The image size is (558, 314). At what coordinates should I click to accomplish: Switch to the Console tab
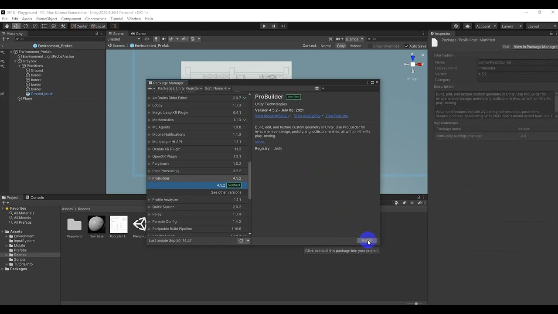point(34,198)
